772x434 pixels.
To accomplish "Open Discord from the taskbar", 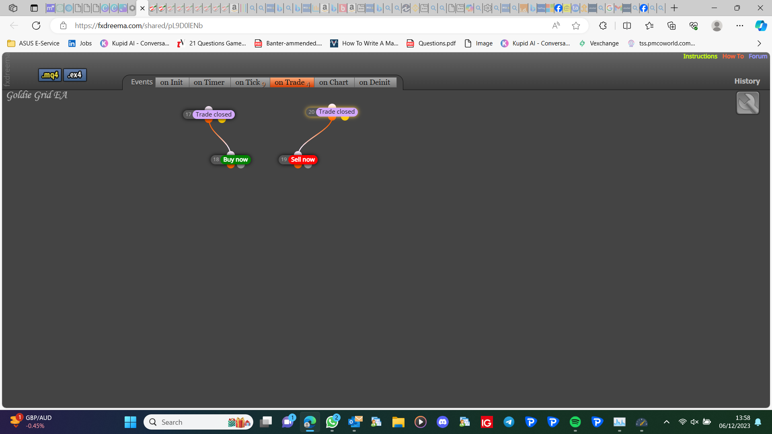I will 443,422.
